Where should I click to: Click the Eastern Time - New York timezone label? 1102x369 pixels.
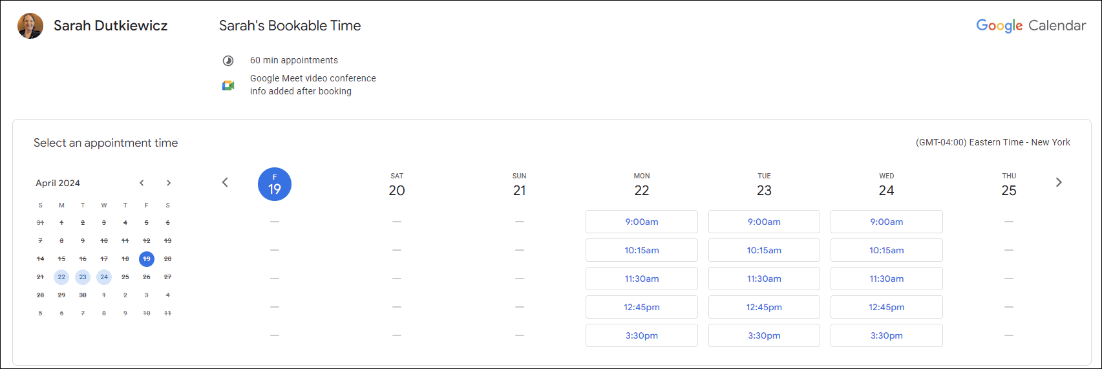click(993, 143)
